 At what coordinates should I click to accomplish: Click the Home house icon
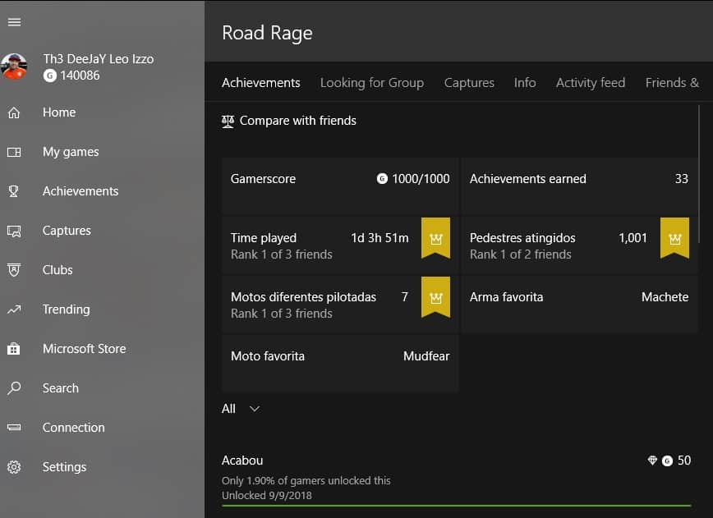click(14, 112)
